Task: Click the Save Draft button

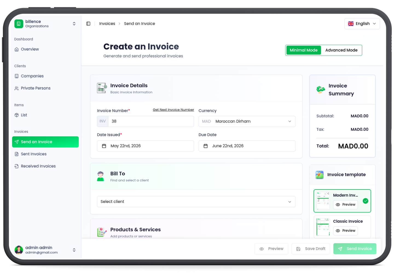Action: click(x=311, y=249)
